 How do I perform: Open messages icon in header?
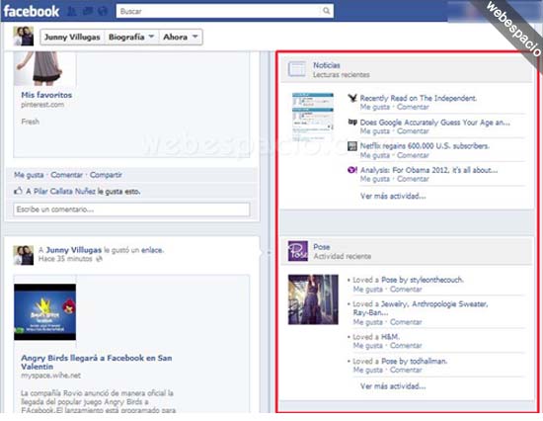pos(87,11)
